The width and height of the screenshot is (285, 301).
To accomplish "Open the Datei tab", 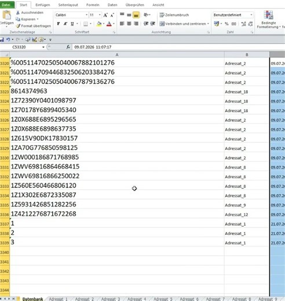I will (x=6, y=5).
